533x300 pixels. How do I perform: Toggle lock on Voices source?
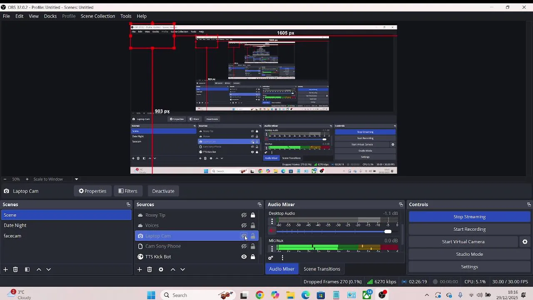(253, 225)
